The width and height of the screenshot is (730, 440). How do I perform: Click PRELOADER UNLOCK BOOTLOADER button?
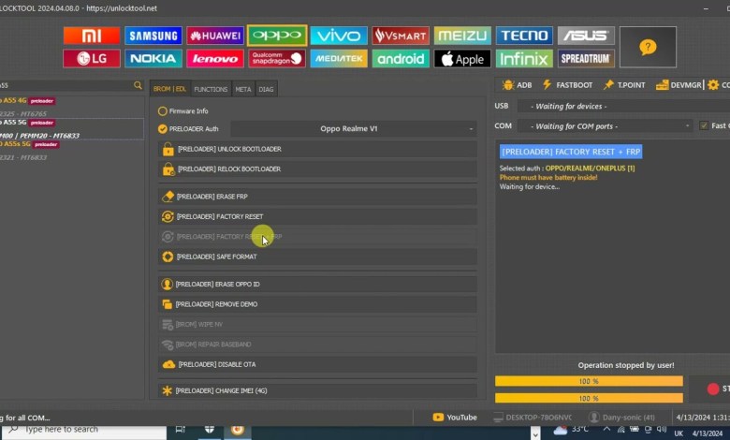pos(317,149)
